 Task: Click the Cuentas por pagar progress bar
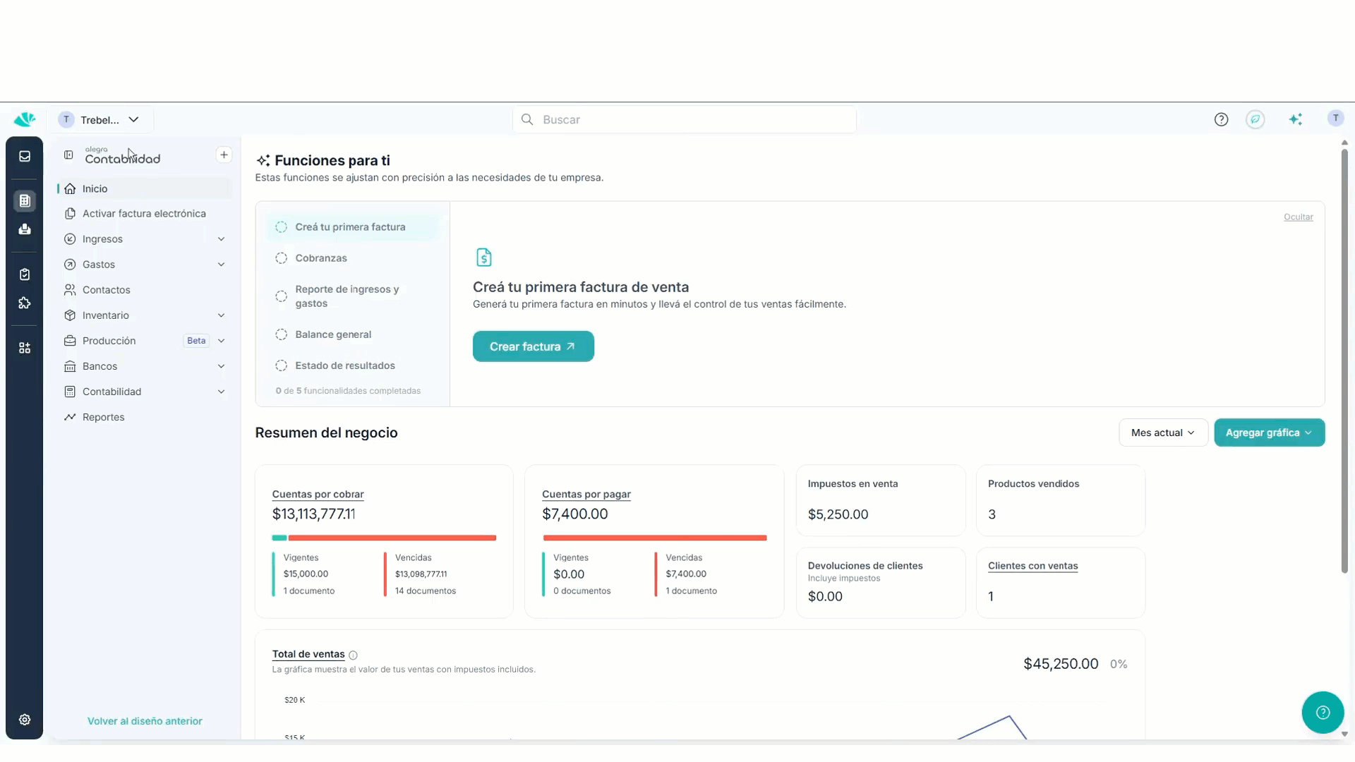pyautogui.click(x=654, y=538)
